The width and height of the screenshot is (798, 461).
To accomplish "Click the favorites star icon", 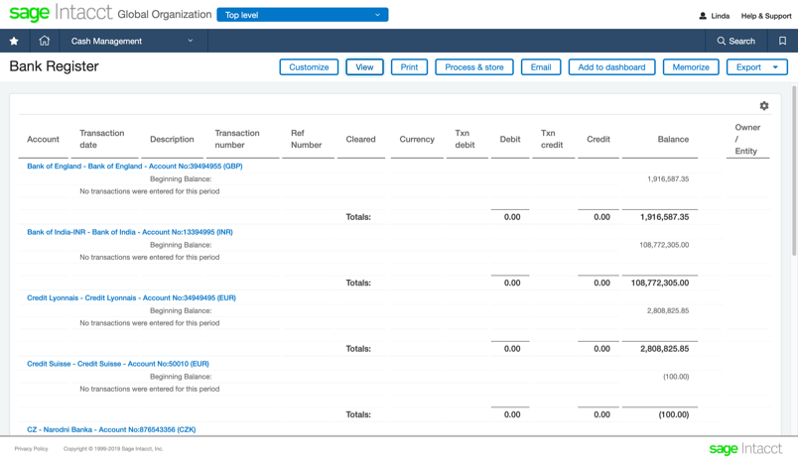I will (x=14, y=42).
